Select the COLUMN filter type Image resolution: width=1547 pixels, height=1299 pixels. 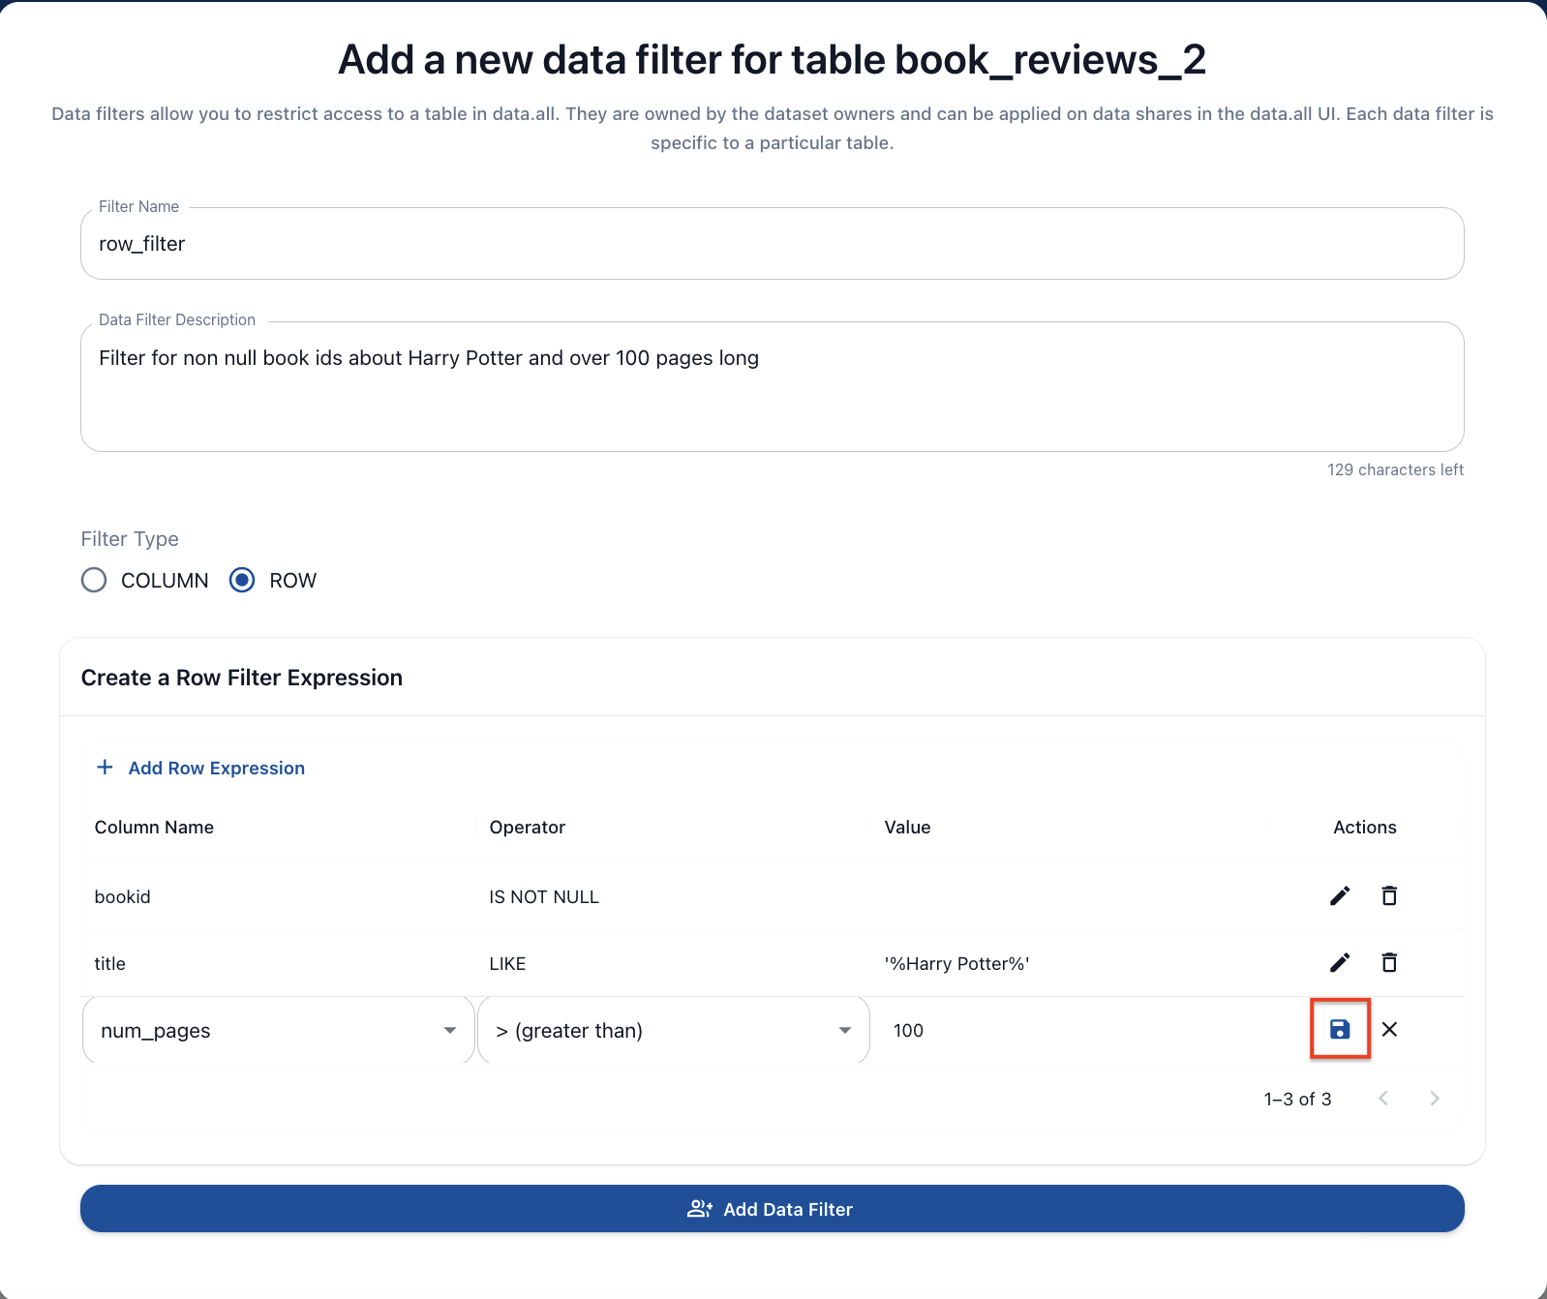[x=94, y=580]
